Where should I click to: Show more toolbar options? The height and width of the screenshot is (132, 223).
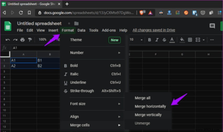click(212, 40)
